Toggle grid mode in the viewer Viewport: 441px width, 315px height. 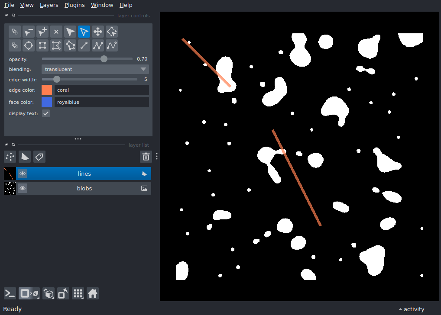[78, 293]
